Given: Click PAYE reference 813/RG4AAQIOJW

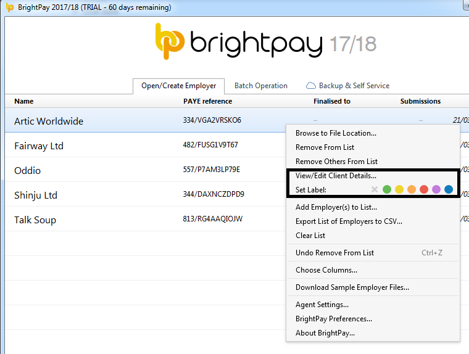Looking at the screenshot, I should (x=213, y=219).
